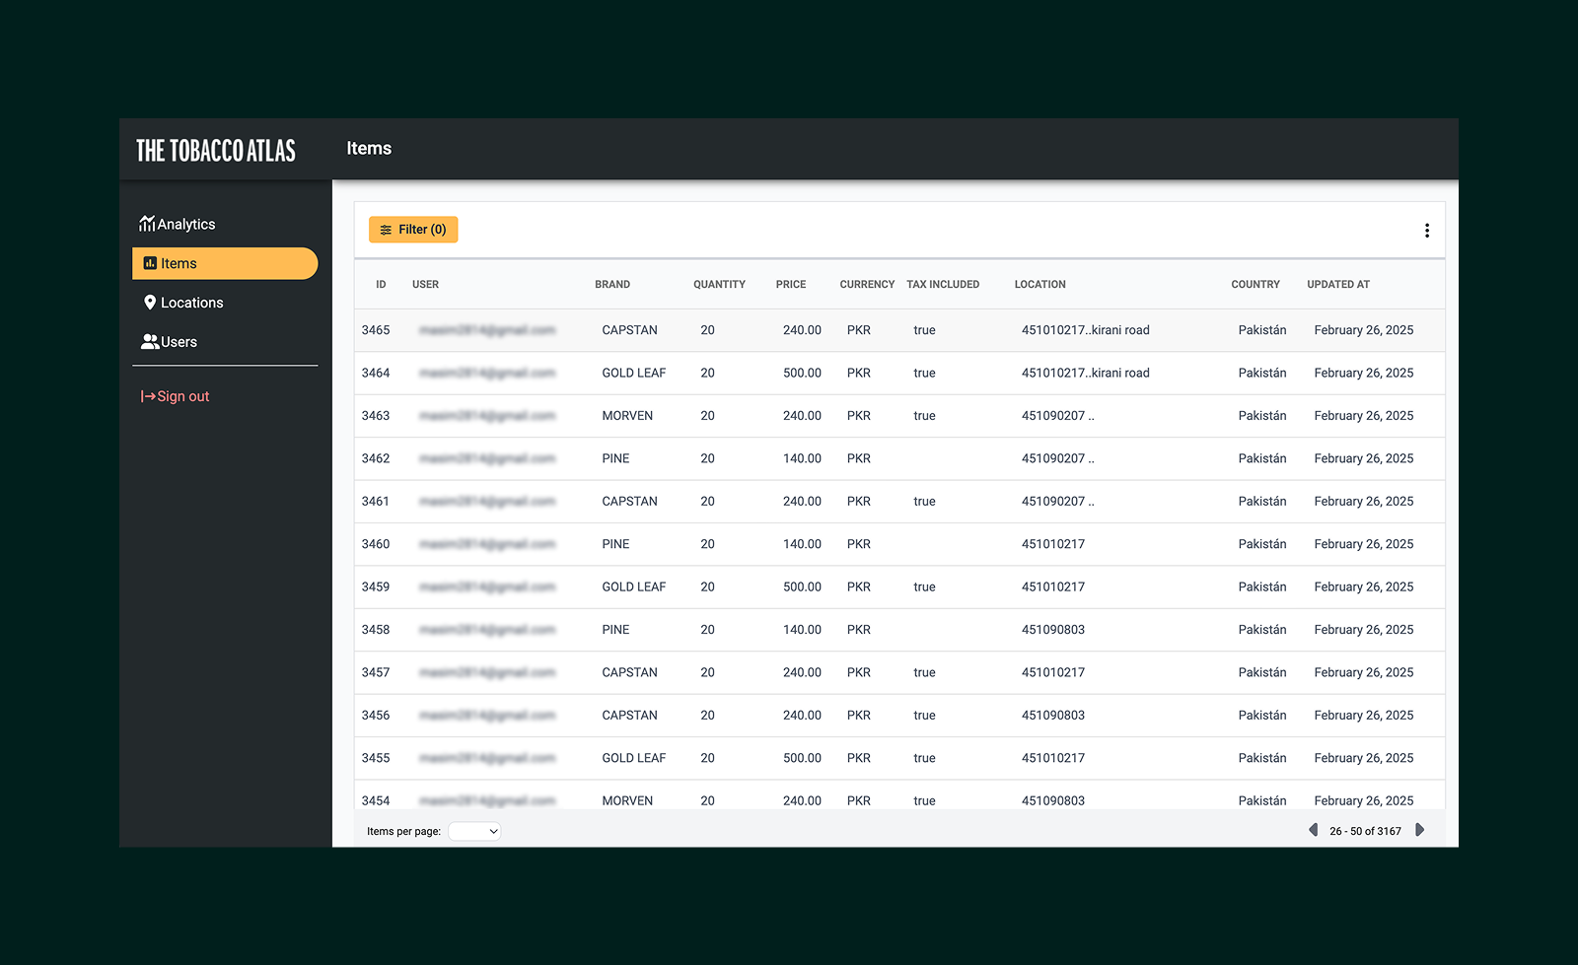Click the Locations map pin icon
1578x965 pixels.
click(x=150, y=303)
